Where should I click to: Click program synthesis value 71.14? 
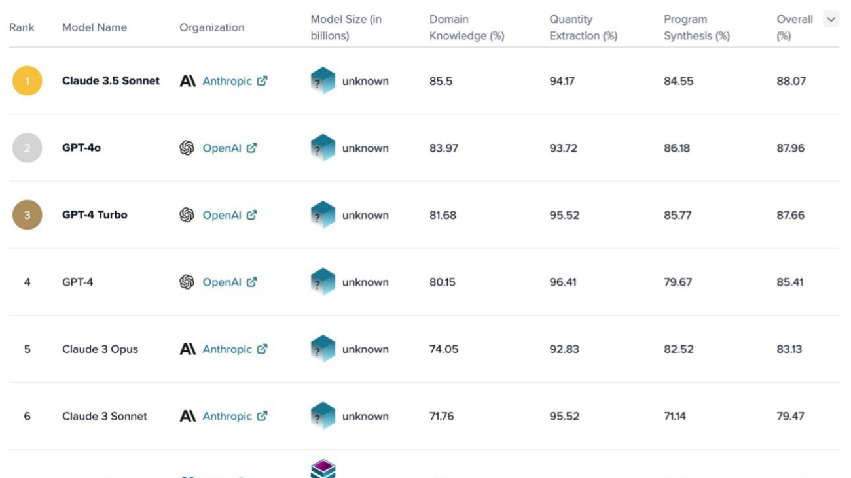(675, 417)
